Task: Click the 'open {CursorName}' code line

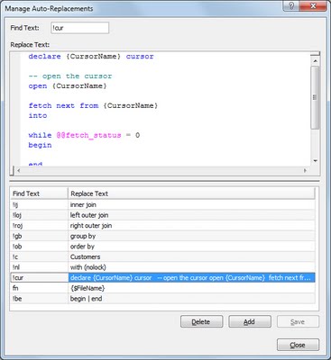Action: click(x=68, y=85)
